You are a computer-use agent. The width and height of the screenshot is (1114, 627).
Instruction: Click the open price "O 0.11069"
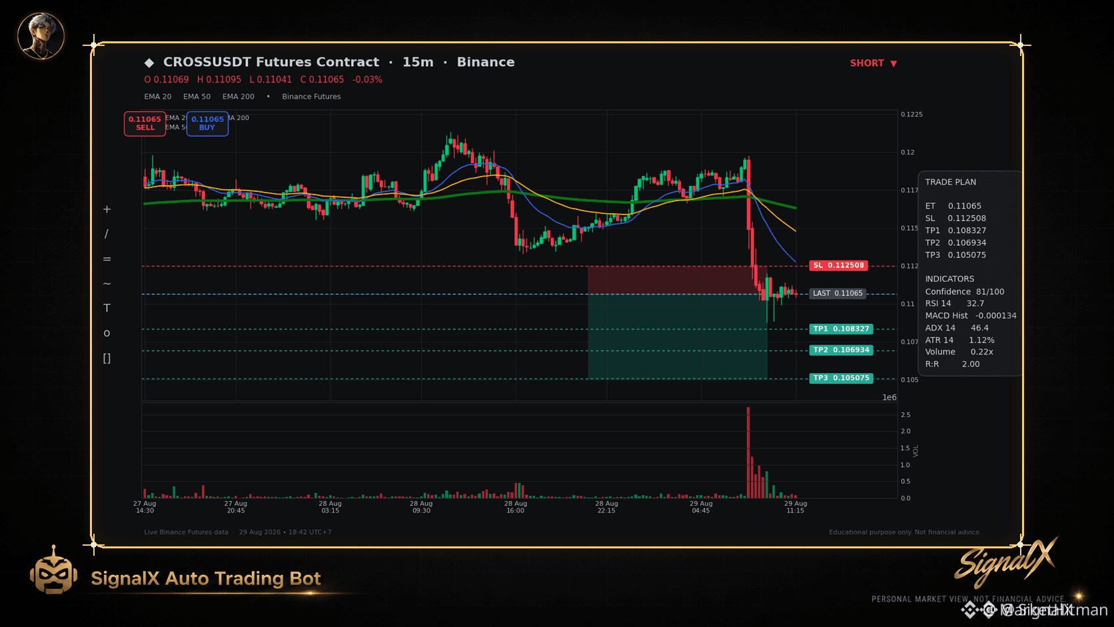coord(167,79)
